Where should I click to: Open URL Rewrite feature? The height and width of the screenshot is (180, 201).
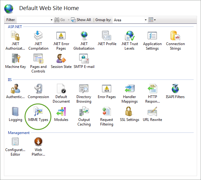pyautogui.click(x=152, y=114)
